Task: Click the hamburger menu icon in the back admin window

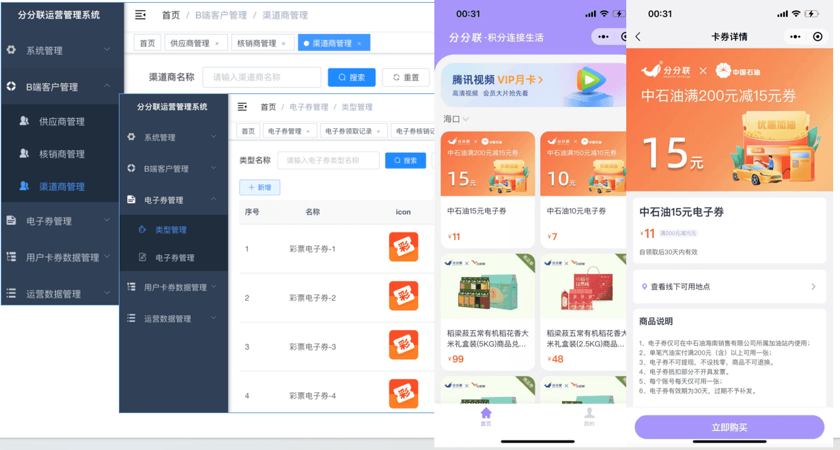Action: pyautogui.click(x=141, y=15)
